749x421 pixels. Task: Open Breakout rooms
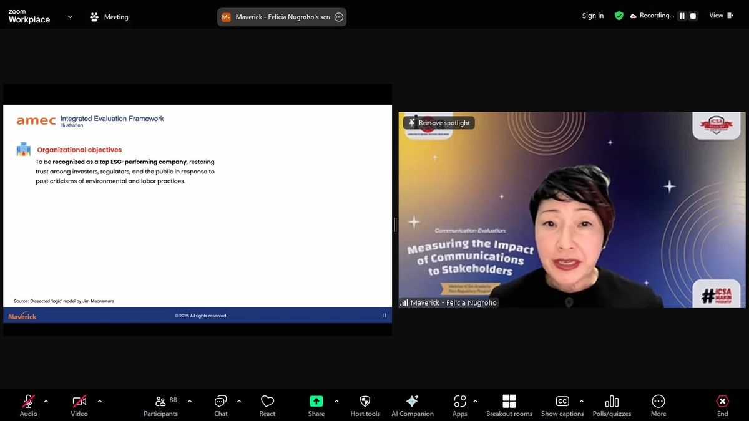click(509, 404)
